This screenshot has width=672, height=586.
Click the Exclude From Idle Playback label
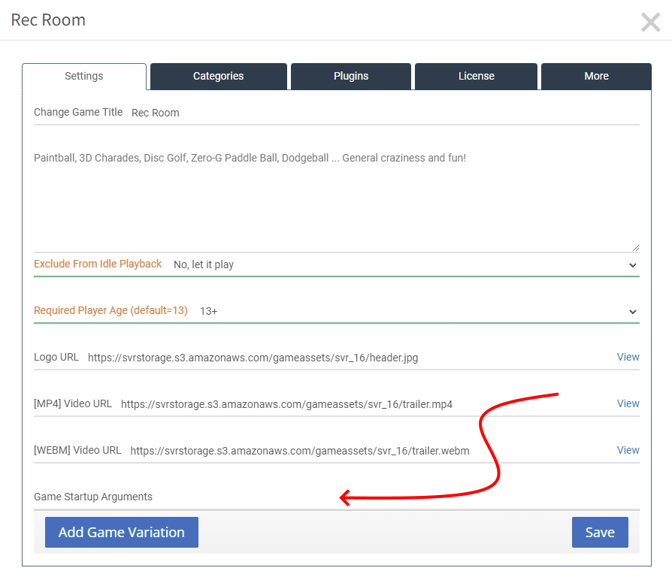98,264
